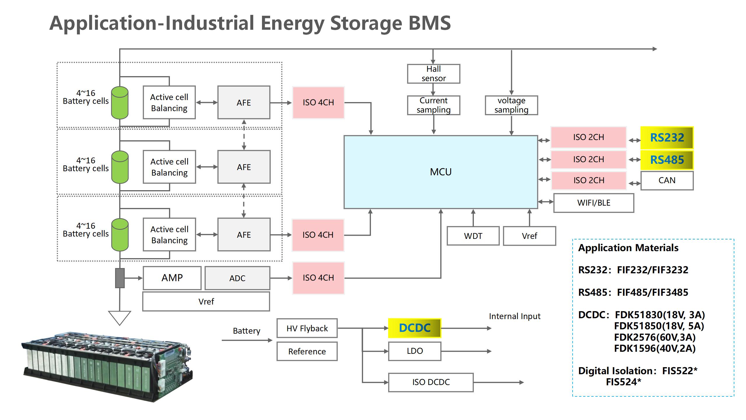Click the 'FDK51830(18V, 3A)' entry

660,315
